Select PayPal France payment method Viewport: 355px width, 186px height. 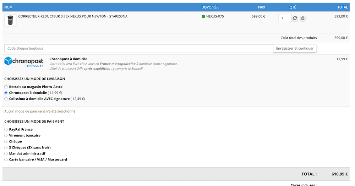coord(6,130)
